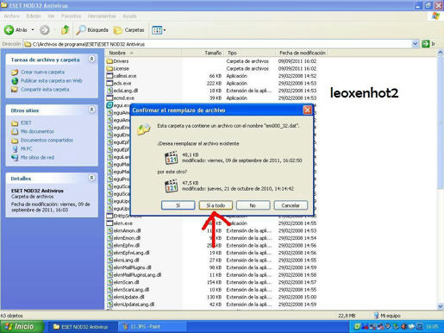
Task: Select ekrnMailPluginsLang.dll file icon
Action: pyautogui.click(x=109, y=275)
